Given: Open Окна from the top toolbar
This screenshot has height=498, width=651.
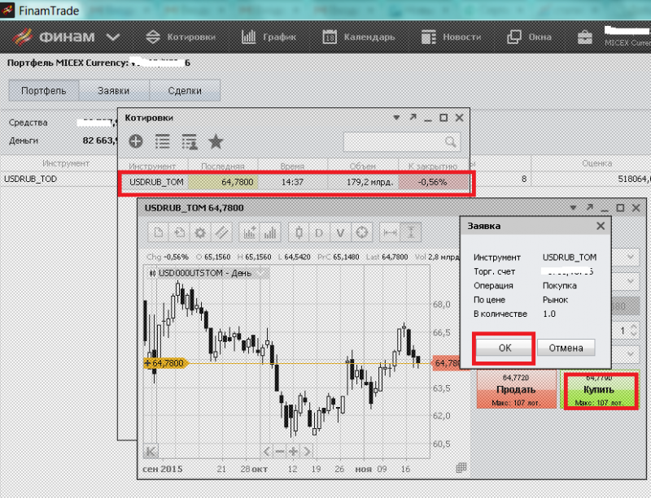Looking at the screenshot, I should (x=530, y=37).
